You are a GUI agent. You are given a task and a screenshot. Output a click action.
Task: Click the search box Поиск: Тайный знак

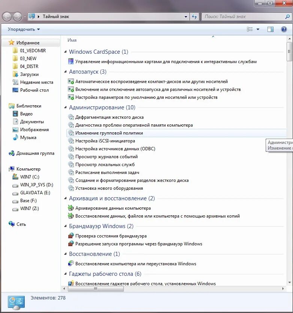click(x=246, y=17)
